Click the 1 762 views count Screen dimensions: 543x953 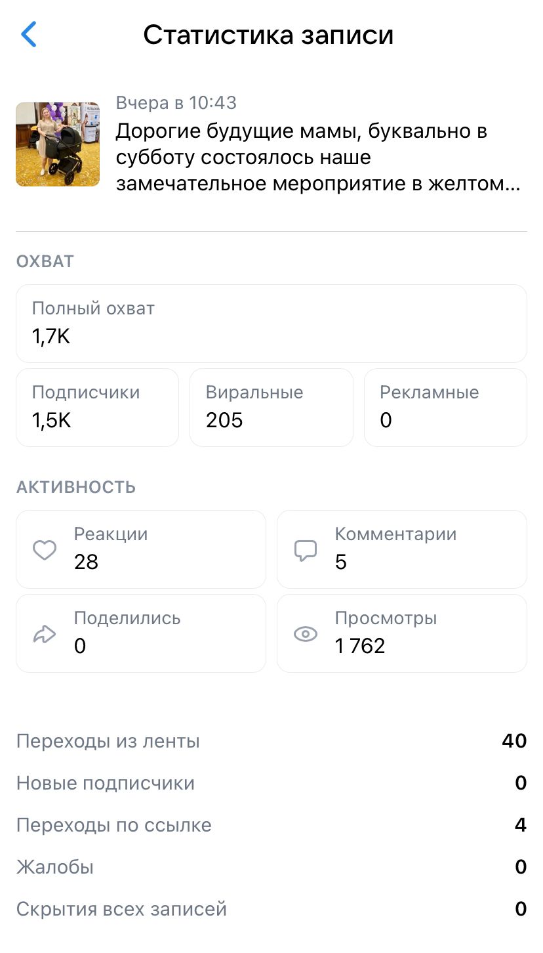pyautogui.click(x=360, y=646)
